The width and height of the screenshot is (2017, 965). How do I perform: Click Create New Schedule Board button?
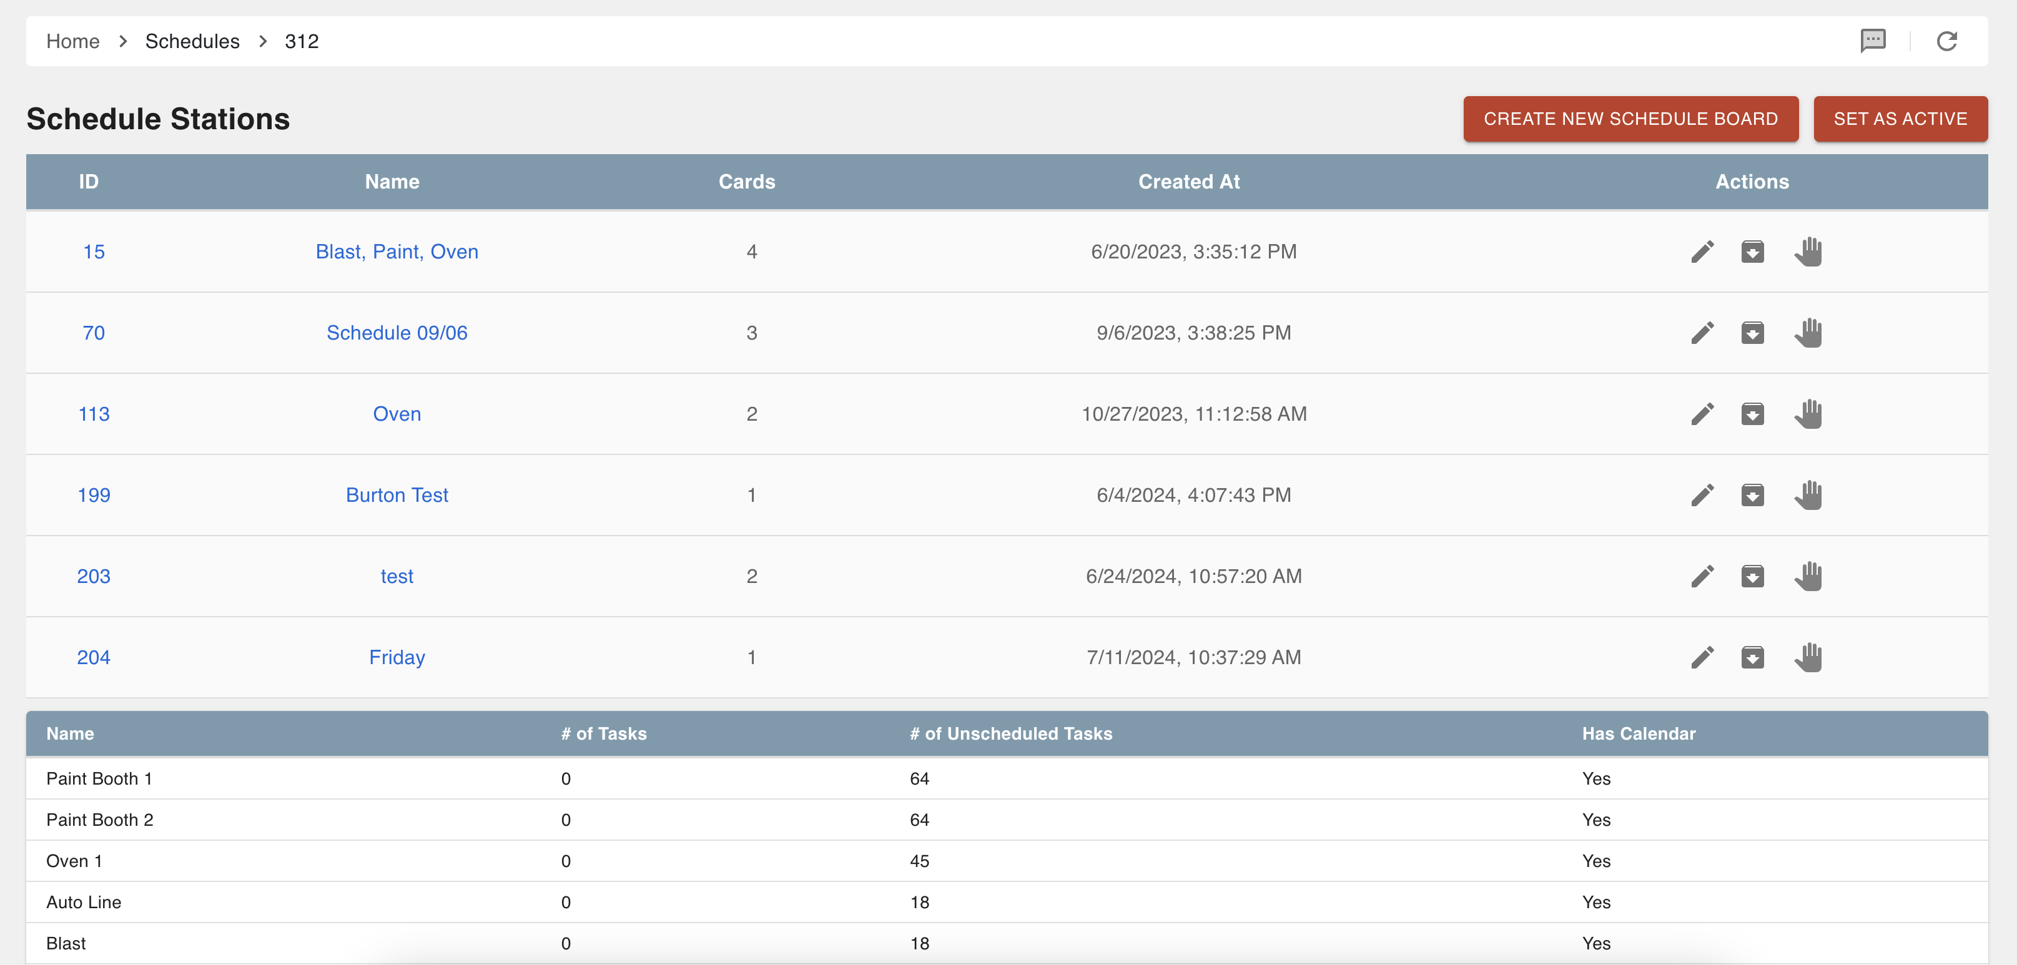pyautogui.click(x=1630, y=119)
